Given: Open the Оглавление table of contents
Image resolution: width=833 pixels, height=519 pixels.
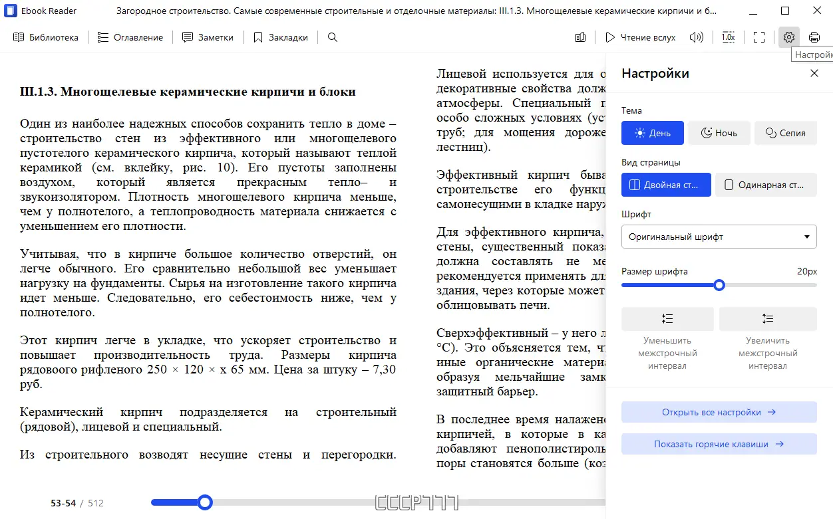Looking at the screenshot, I should (130, 37).
